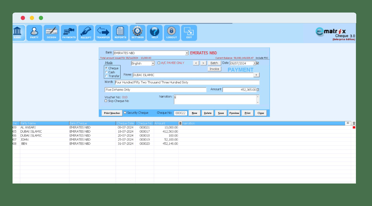Open the Settings gear icon

(138, 33)
